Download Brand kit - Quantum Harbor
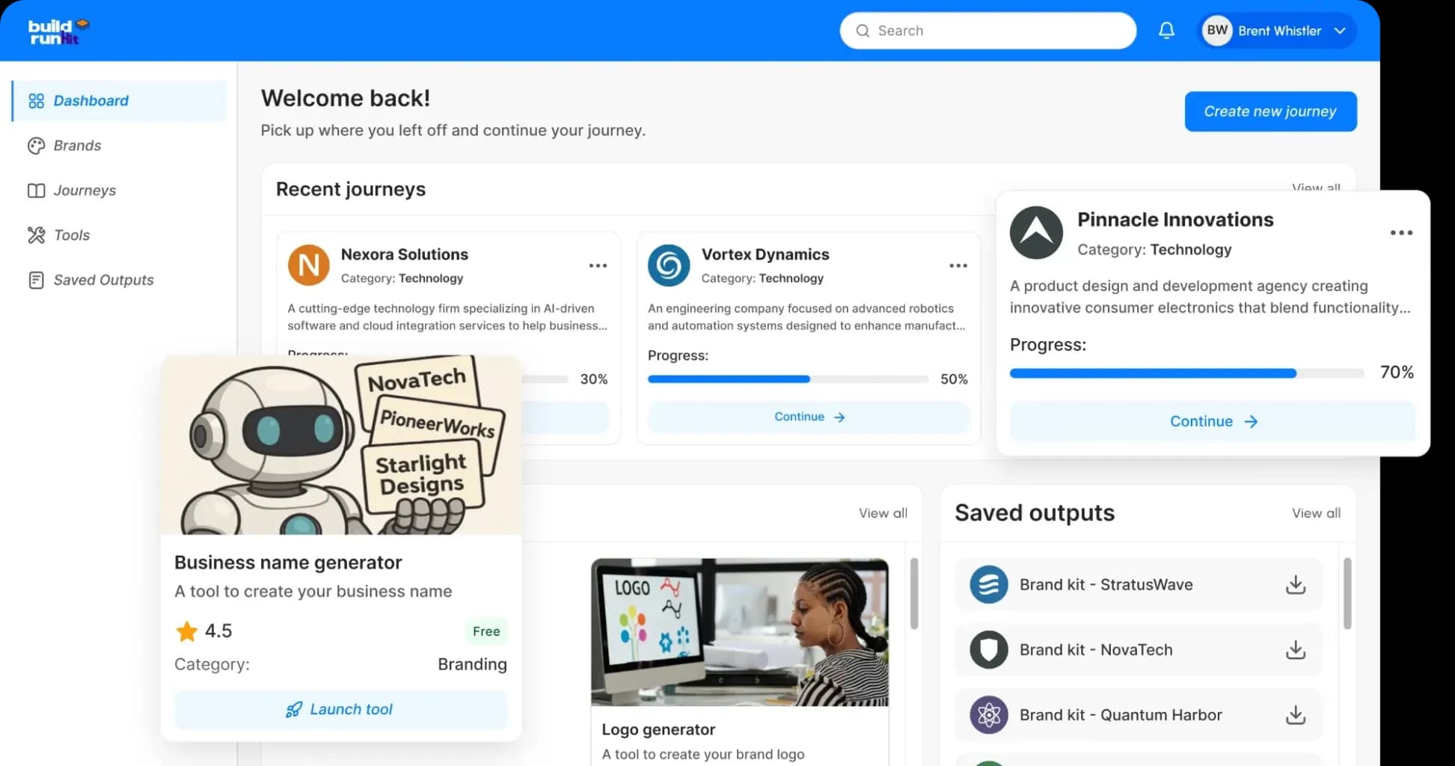The height and width of the screenshot is (766, 1455). (x=1296, y=714)
